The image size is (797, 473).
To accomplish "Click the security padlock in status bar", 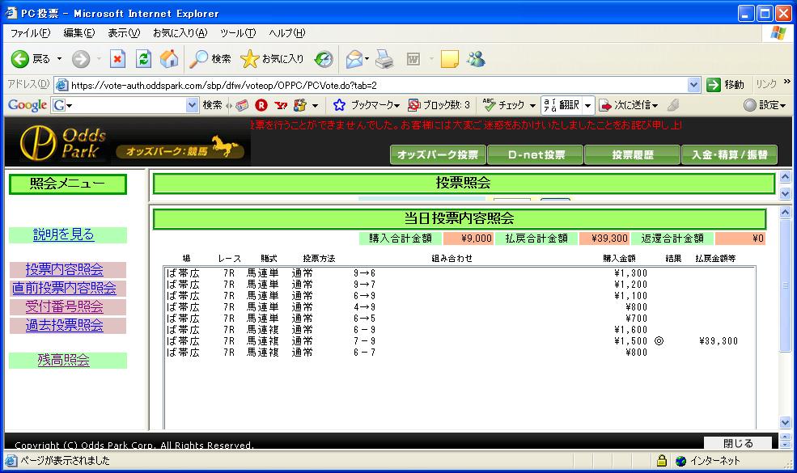I will (x=661, y=461).
